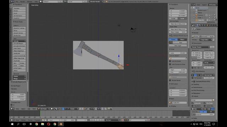Click the auto keyframe record icon
The height and width of the screenshot is (127, 227).
click(x=123, y=120)
